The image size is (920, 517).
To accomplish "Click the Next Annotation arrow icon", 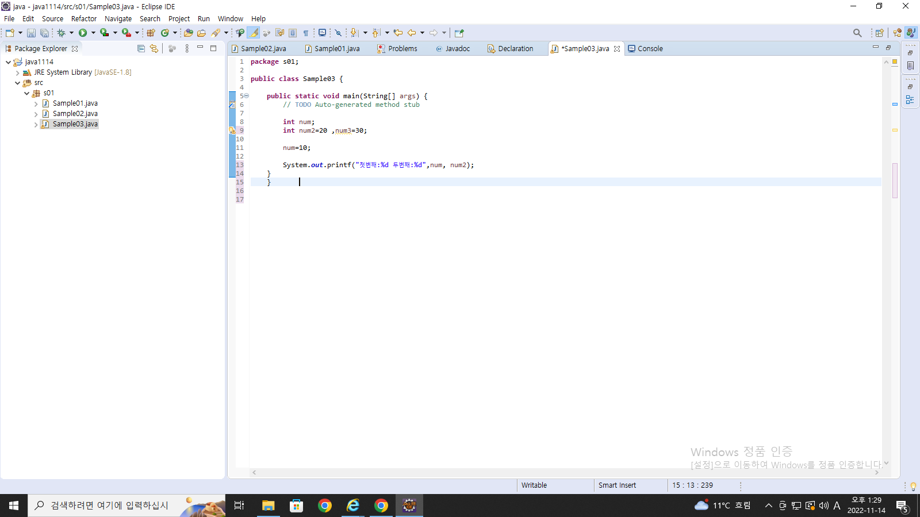I will click(354, 33).
